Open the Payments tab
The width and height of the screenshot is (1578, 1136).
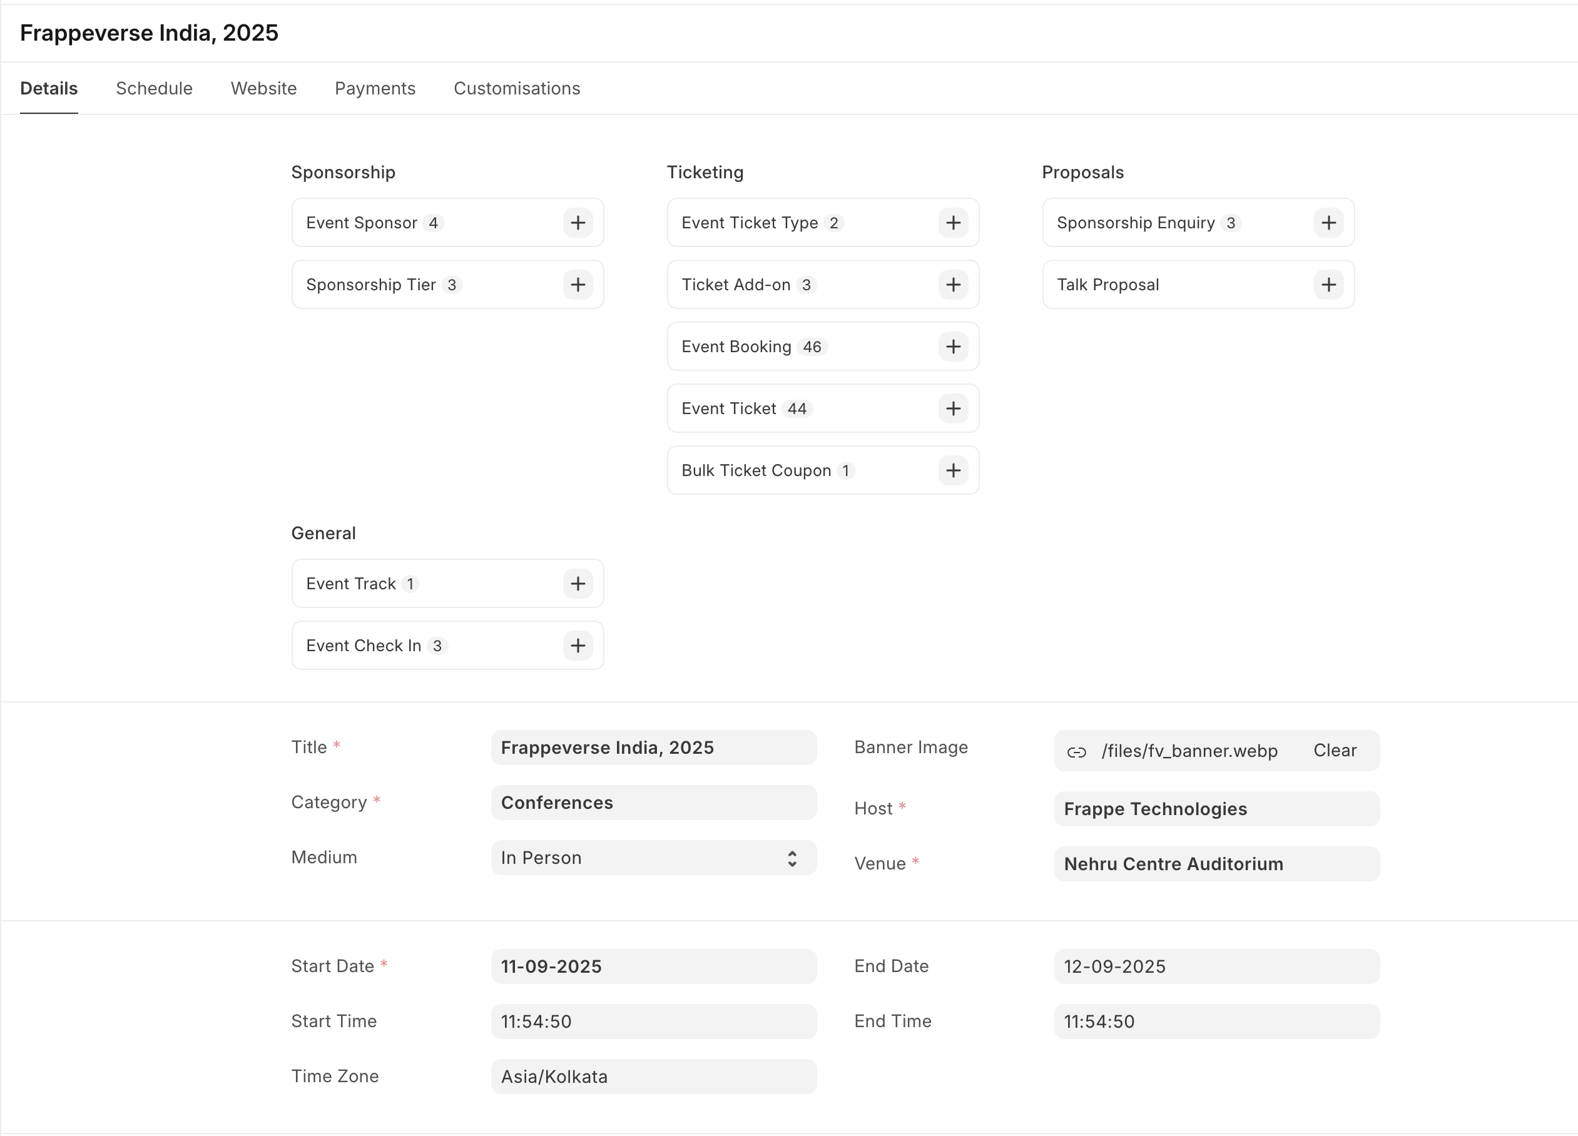(x=375, y=88)
